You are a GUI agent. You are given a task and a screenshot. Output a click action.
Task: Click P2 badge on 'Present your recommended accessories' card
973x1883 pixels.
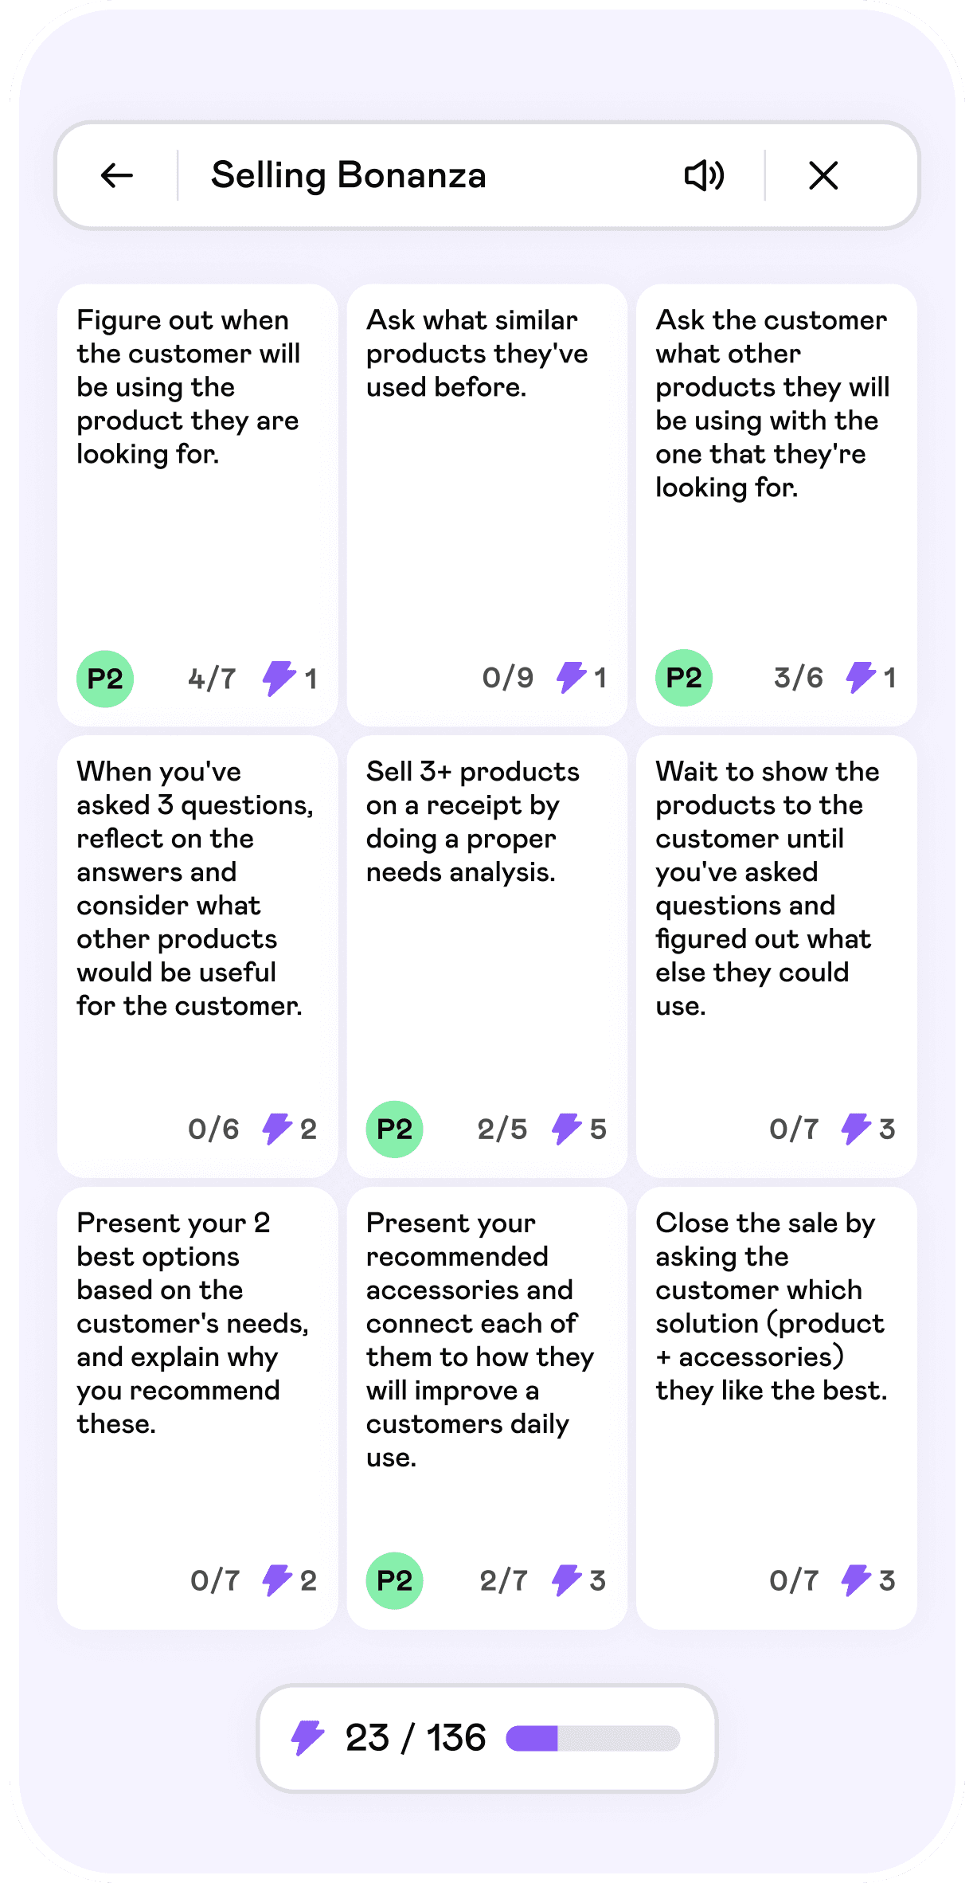point(394,1580)
